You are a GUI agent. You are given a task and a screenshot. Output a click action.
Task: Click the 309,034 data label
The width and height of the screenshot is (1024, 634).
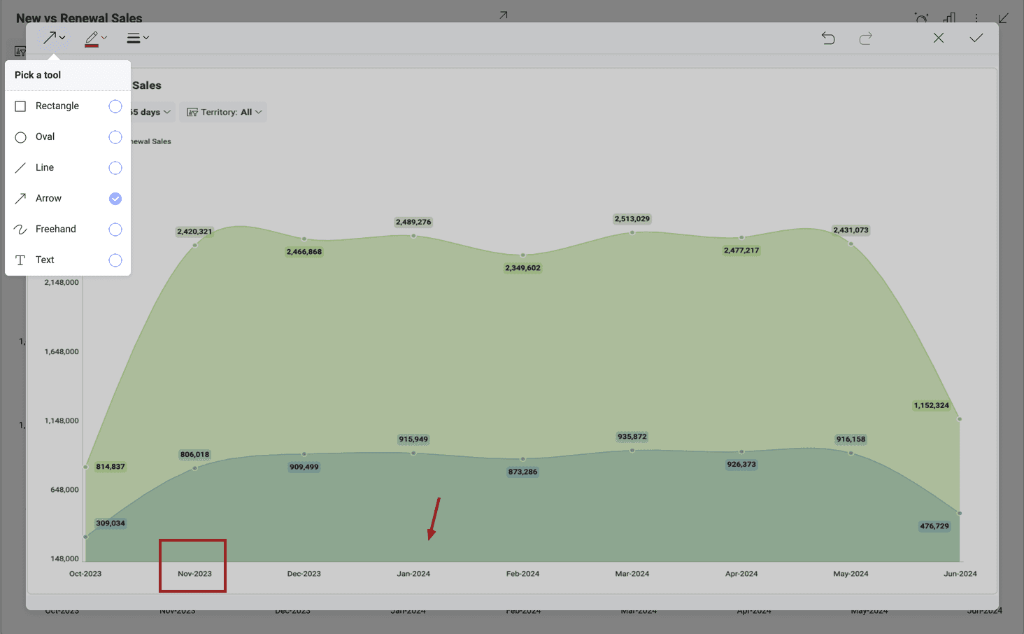coord(111,523)
